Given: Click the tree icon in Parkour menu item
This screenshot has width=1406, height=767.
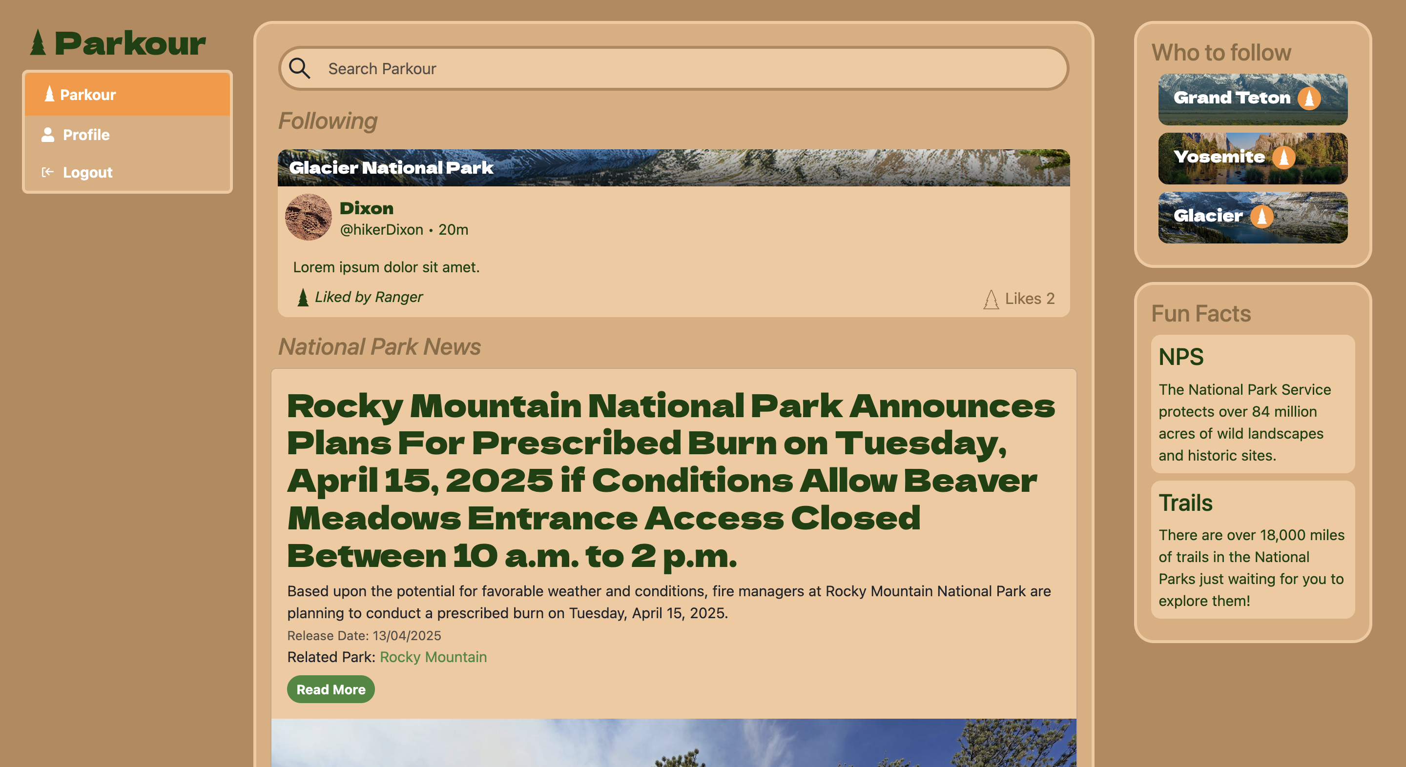Looking at the screenshot, I should [x=49, y=94].
